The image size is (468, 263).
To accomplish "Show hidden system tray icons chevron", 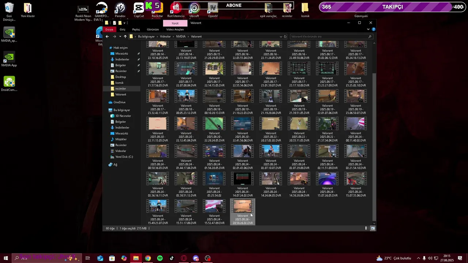I will point(418,258).
